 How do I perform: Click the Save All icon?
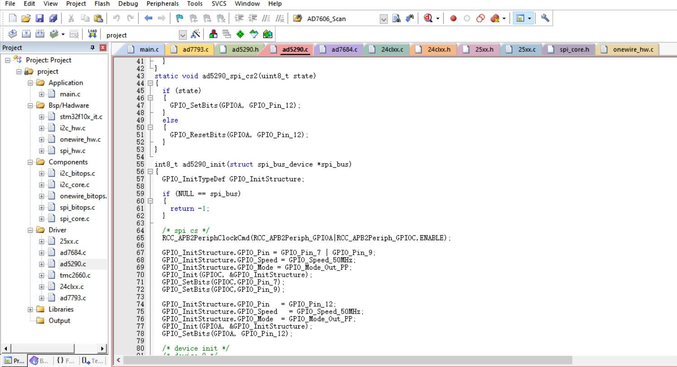pos(53,18)
